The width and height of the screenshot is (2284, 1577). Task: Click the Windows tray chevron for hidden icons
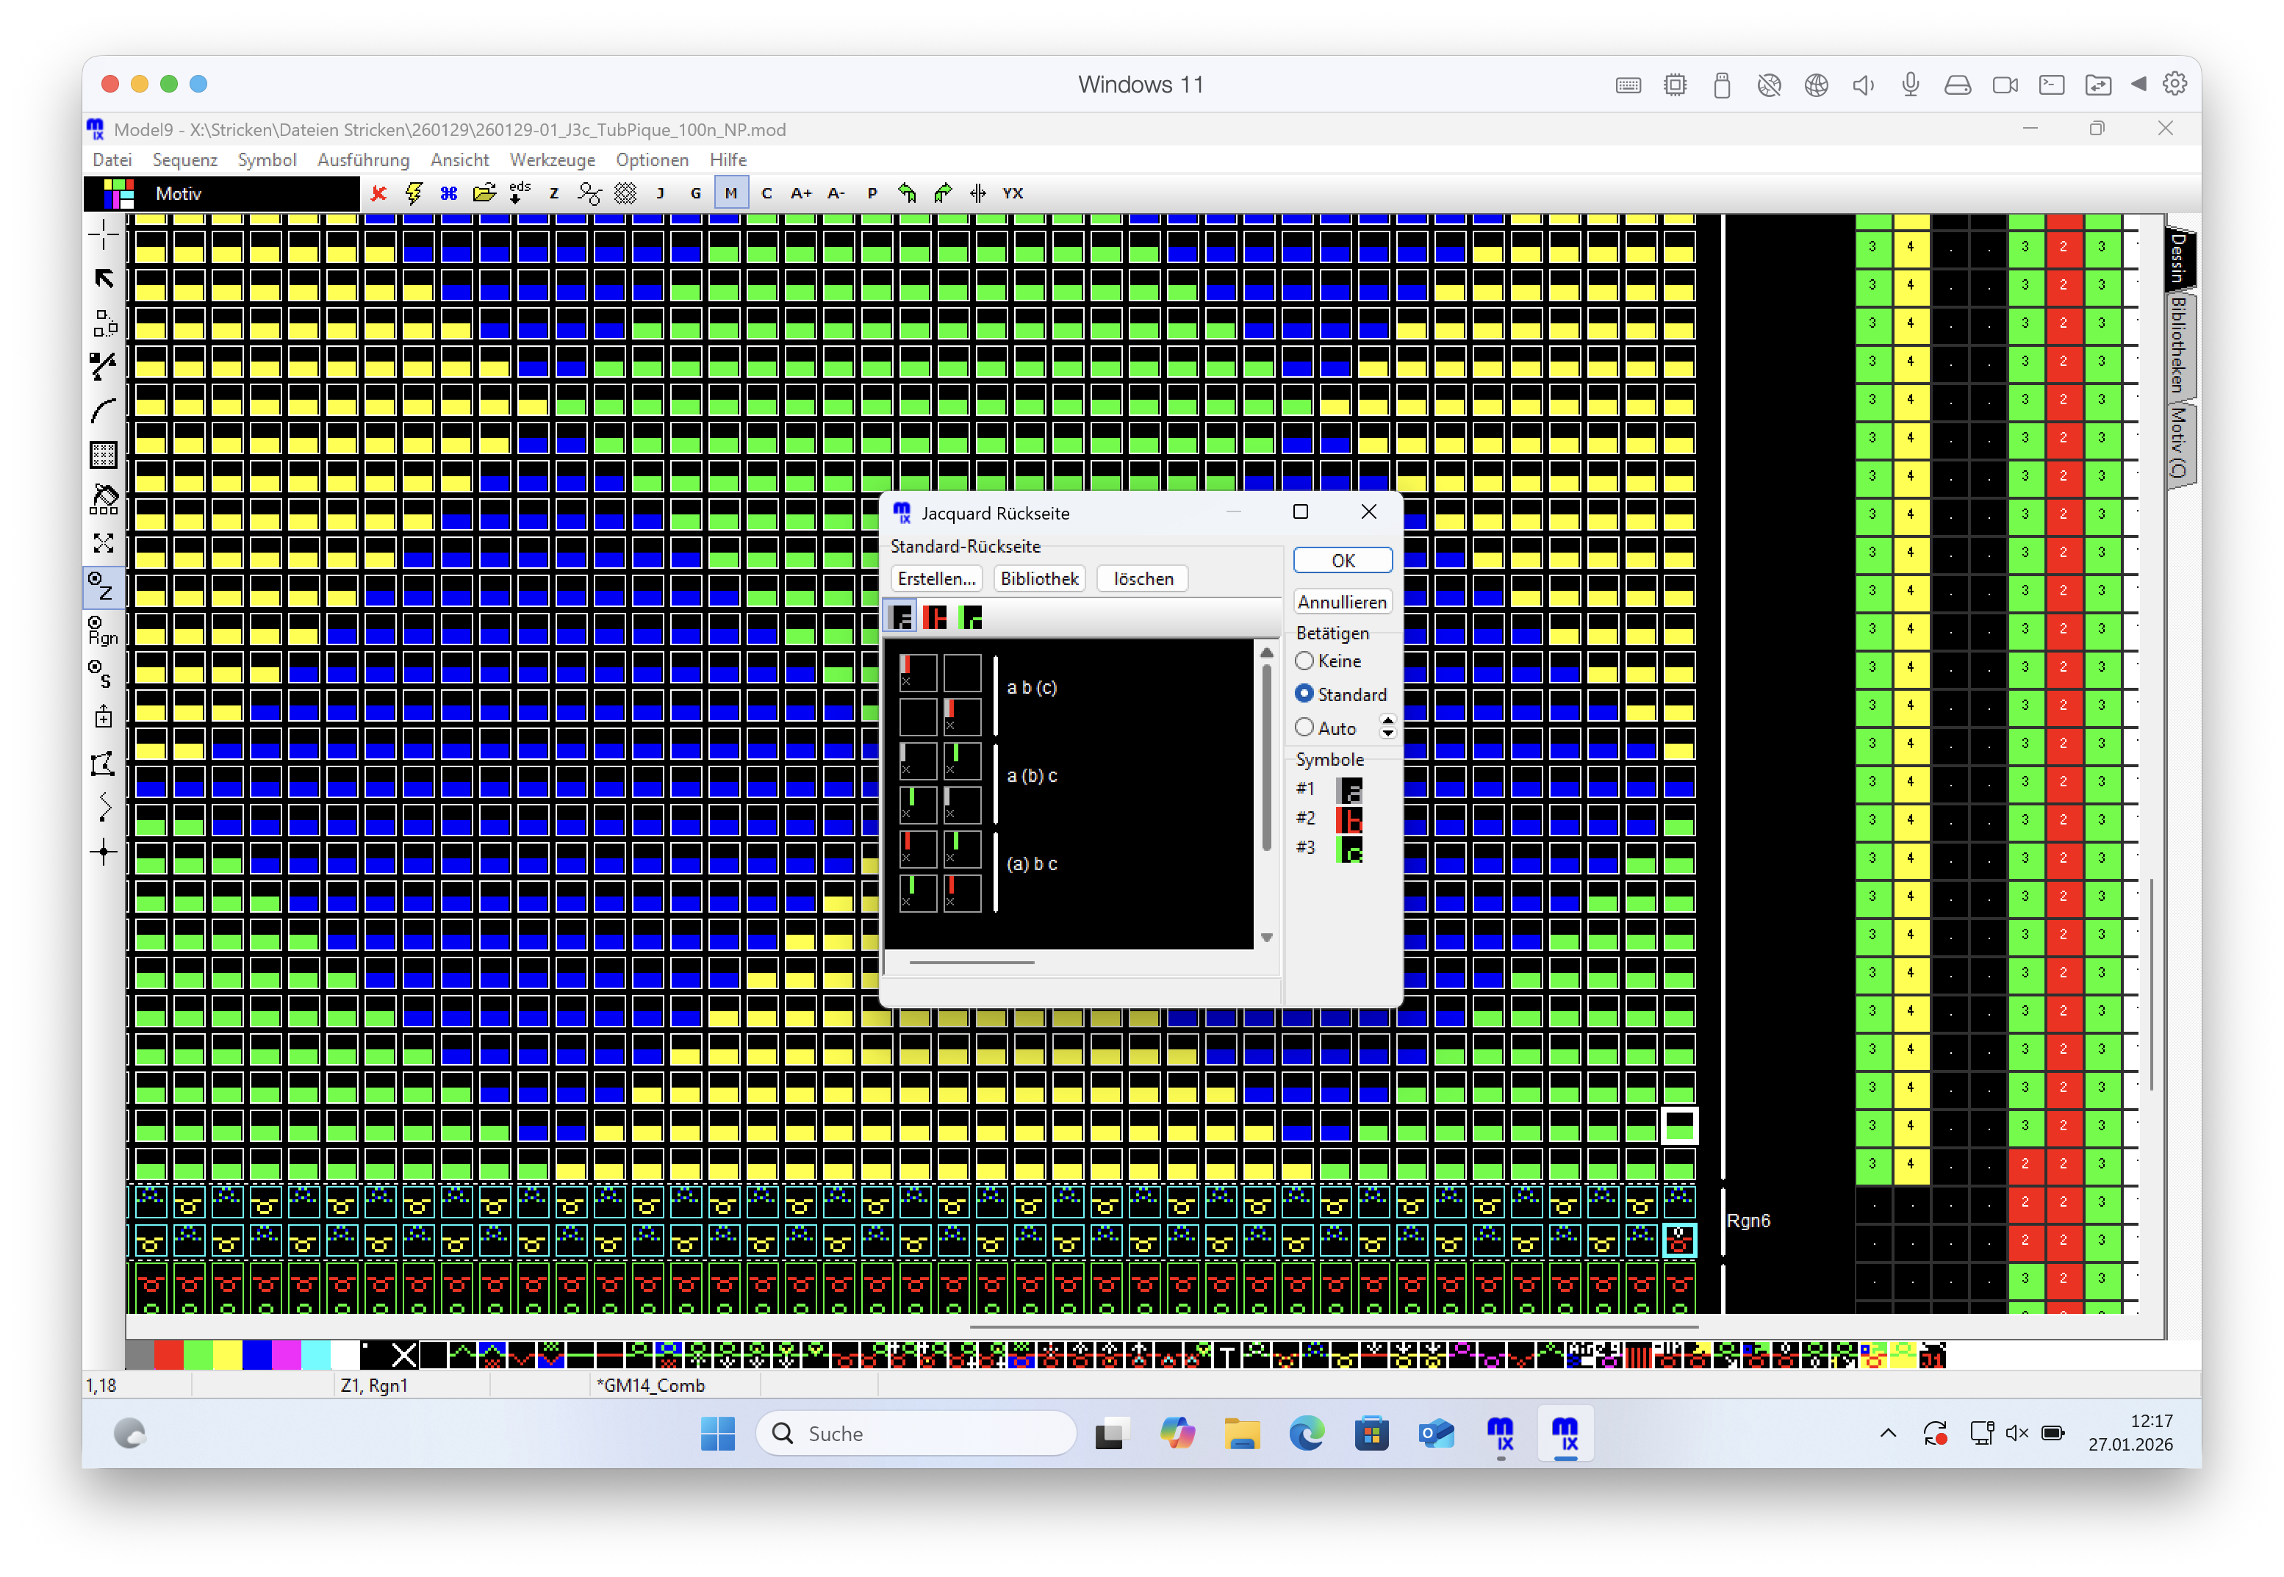1888,1433
